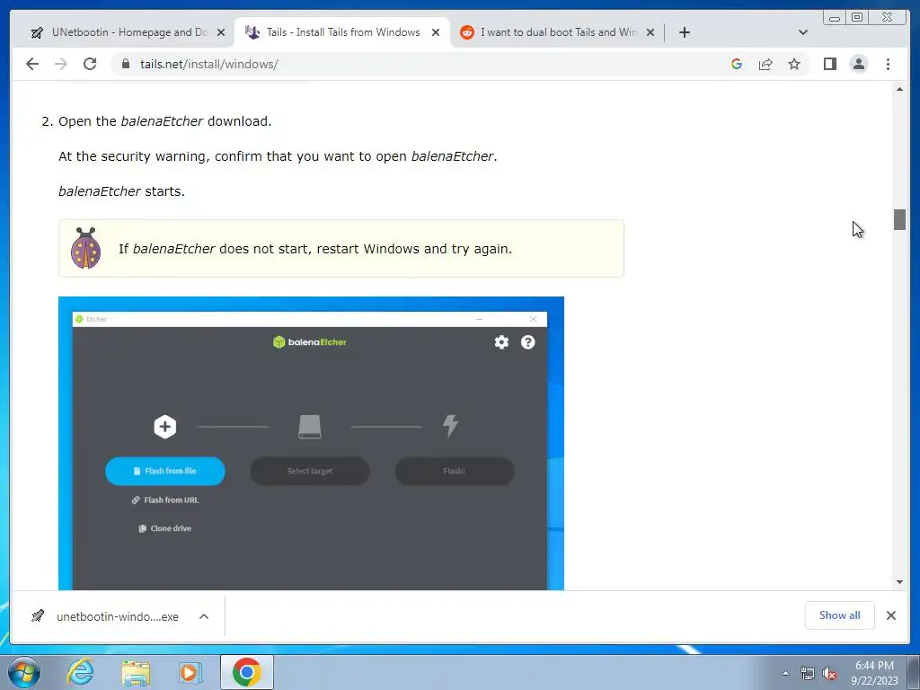Click the plus hexagon icon in screenshot

[165, 427]
